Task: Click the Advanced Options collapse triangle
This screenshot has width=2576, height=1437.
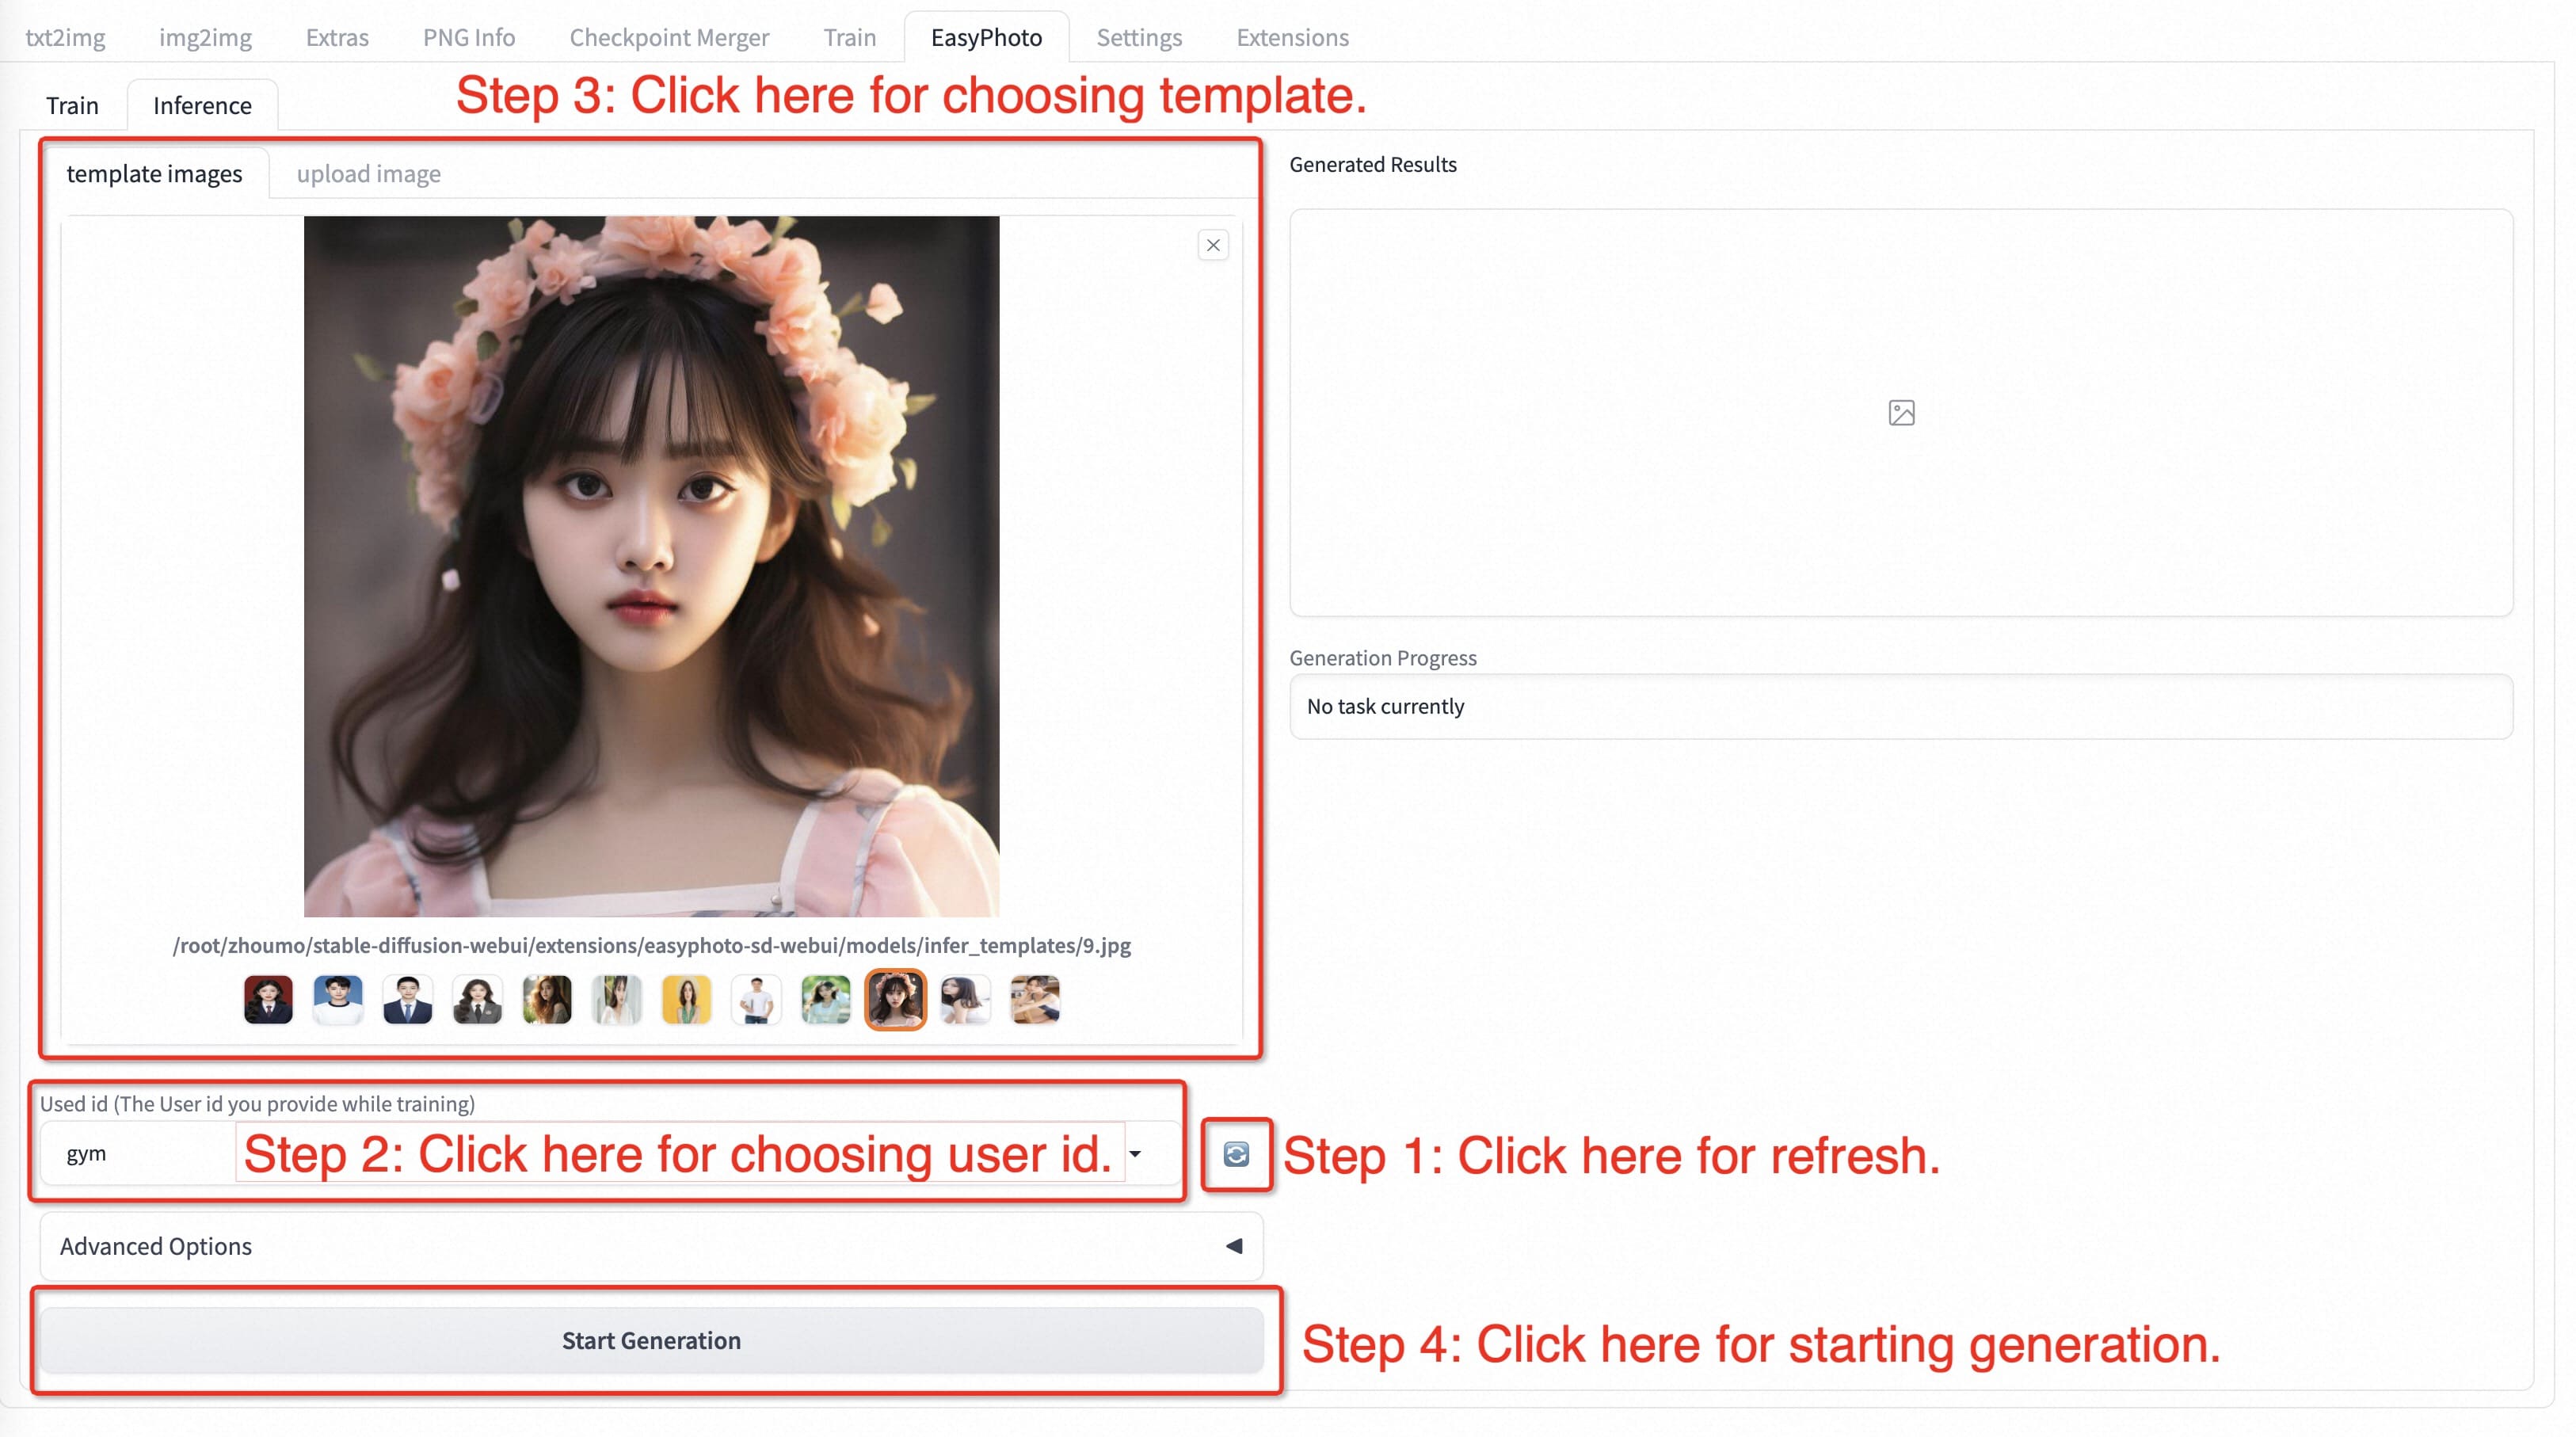Action: (1234, 1246)
